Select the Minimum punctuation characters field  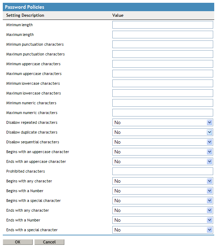click(162, 44)
